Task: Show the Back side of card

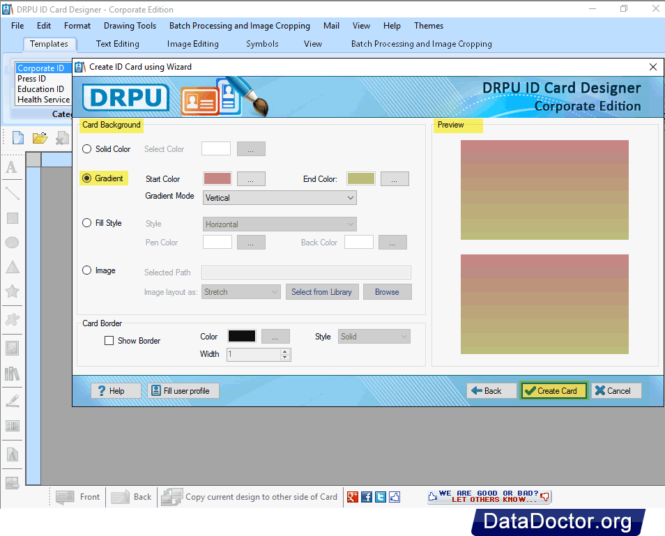Action: [131, 497]
